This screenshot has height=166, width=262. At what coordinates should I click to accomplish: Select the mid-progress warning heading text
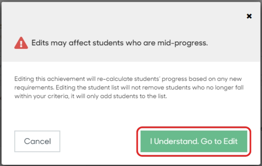(120, 43)
